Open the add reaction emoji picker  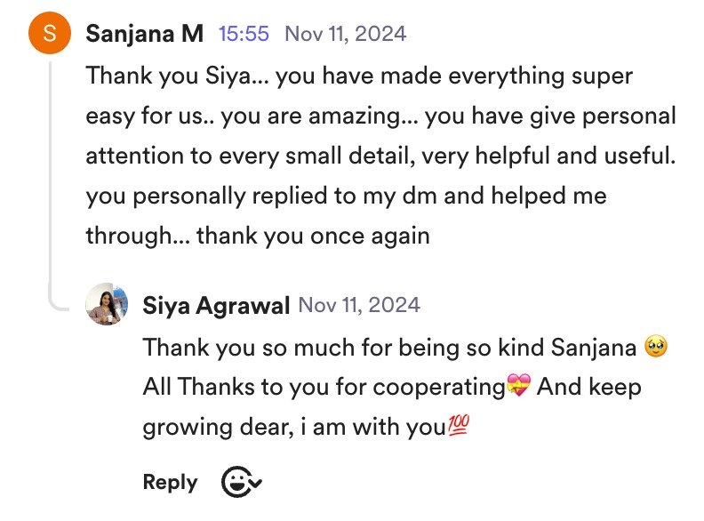pyautogui.click(x=241, y=483)
